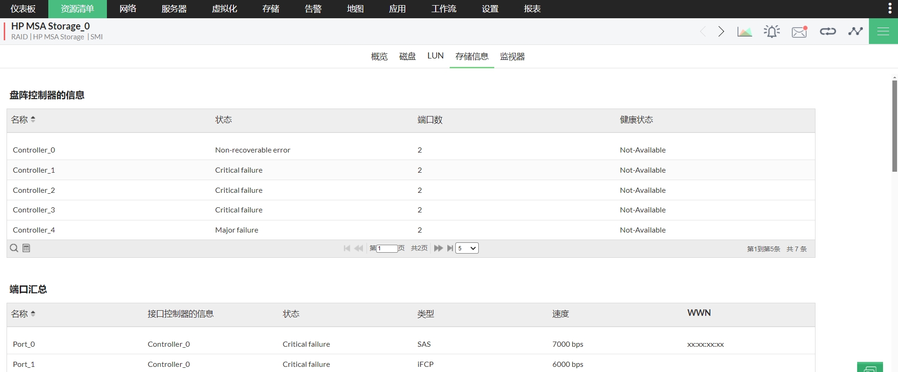
Task: Click the page number input field
Action: coord(387,248)
